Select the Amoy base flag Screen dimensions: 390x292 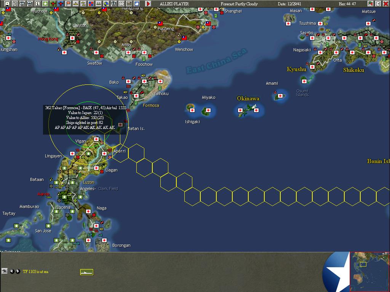pyautogui.click(x=128, y=52)
